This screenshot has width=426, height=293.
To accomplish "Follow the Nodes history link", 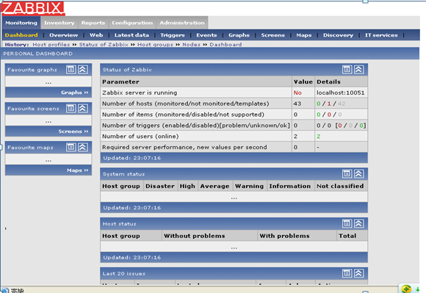I will [191, 44].
